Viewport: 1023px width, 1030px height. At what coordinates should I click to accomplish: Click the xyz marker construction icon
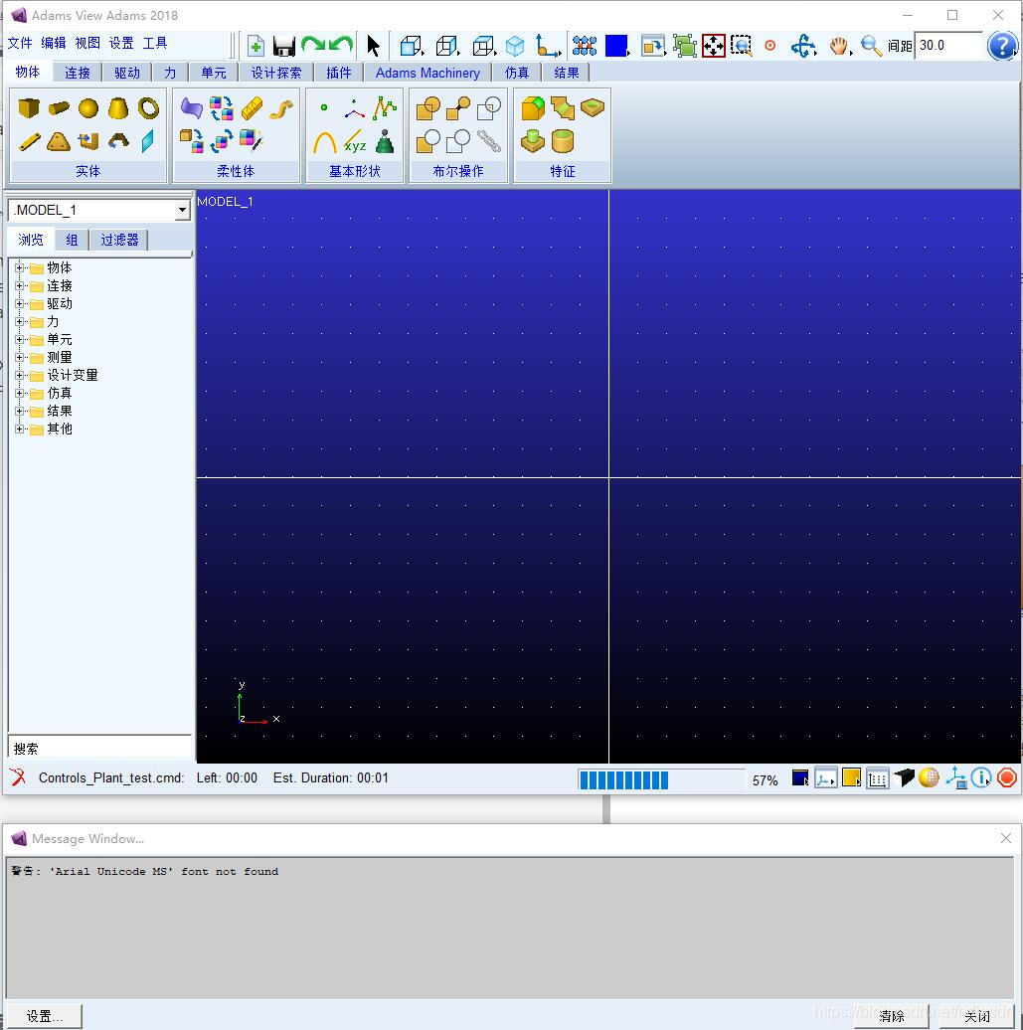(355, 142)
